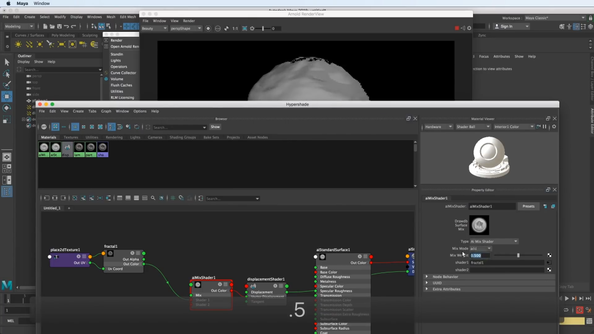Expand the Node Behavior section
The height and width of the screenshot is (334, 594).
coord(427,276)
